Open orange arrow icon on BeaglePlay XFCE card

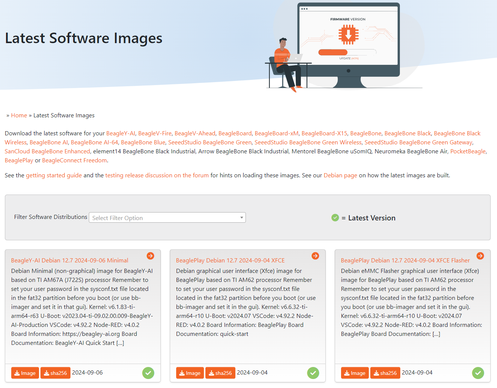pos(315,256)
